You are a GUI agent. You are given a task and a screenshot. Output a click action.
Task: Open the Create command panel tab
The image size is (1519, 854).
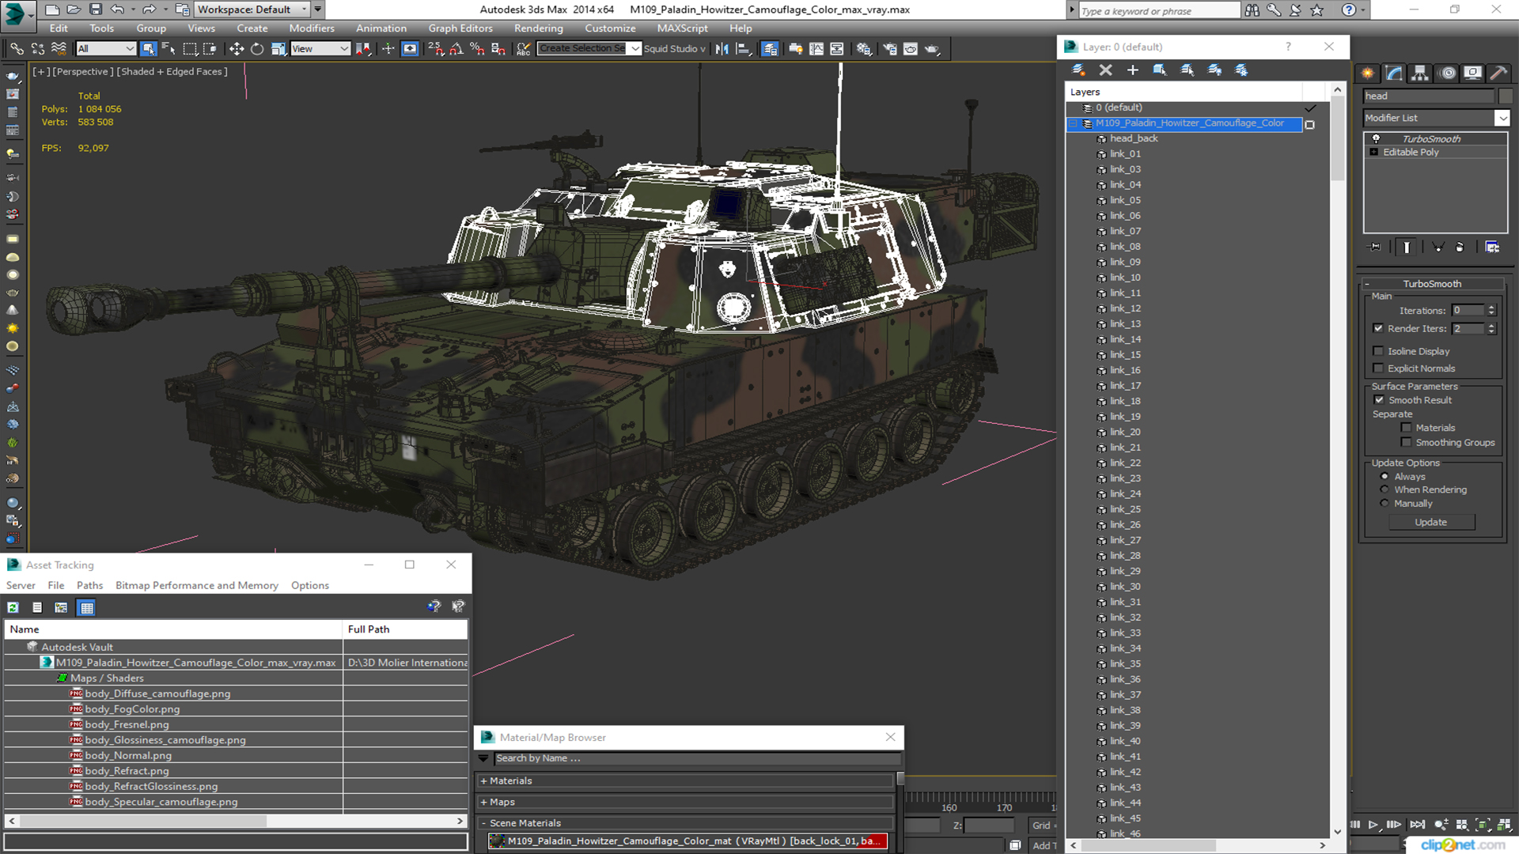coord(1368,74)
